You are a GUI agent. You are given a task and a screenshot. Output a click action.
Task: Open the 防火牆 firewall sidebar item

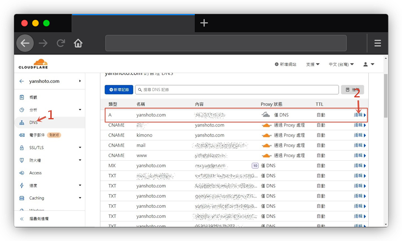[x=35, y=160]
